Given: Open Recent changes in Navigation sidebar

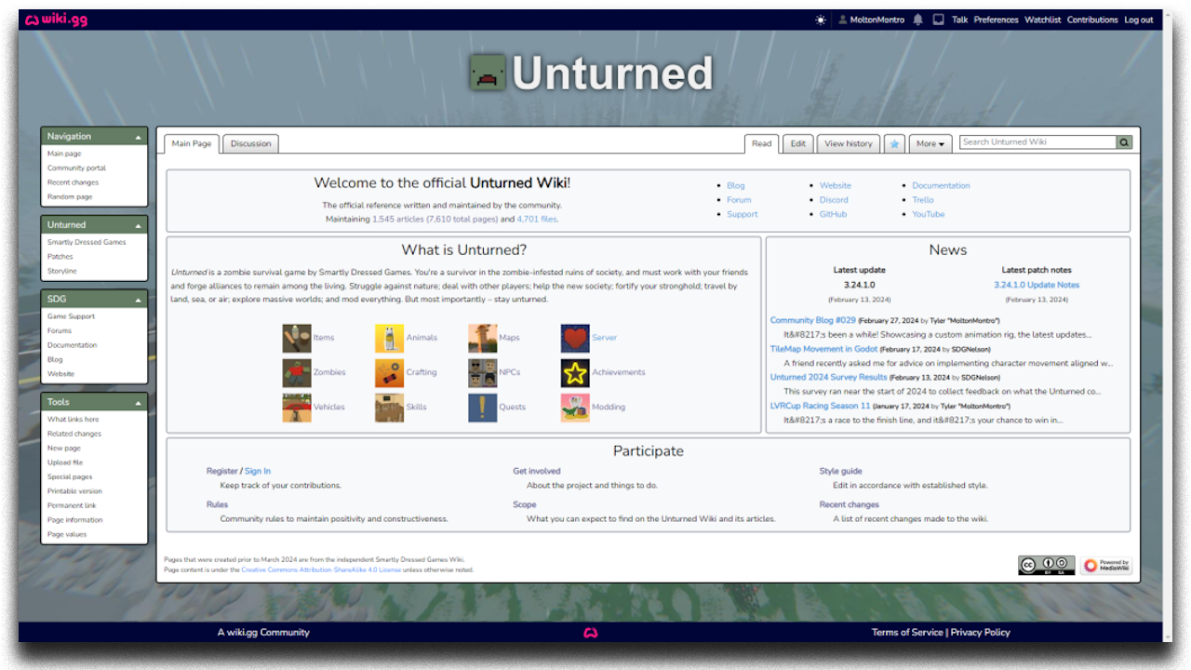Looking at the screenshot, I should [x=73, y=182].
